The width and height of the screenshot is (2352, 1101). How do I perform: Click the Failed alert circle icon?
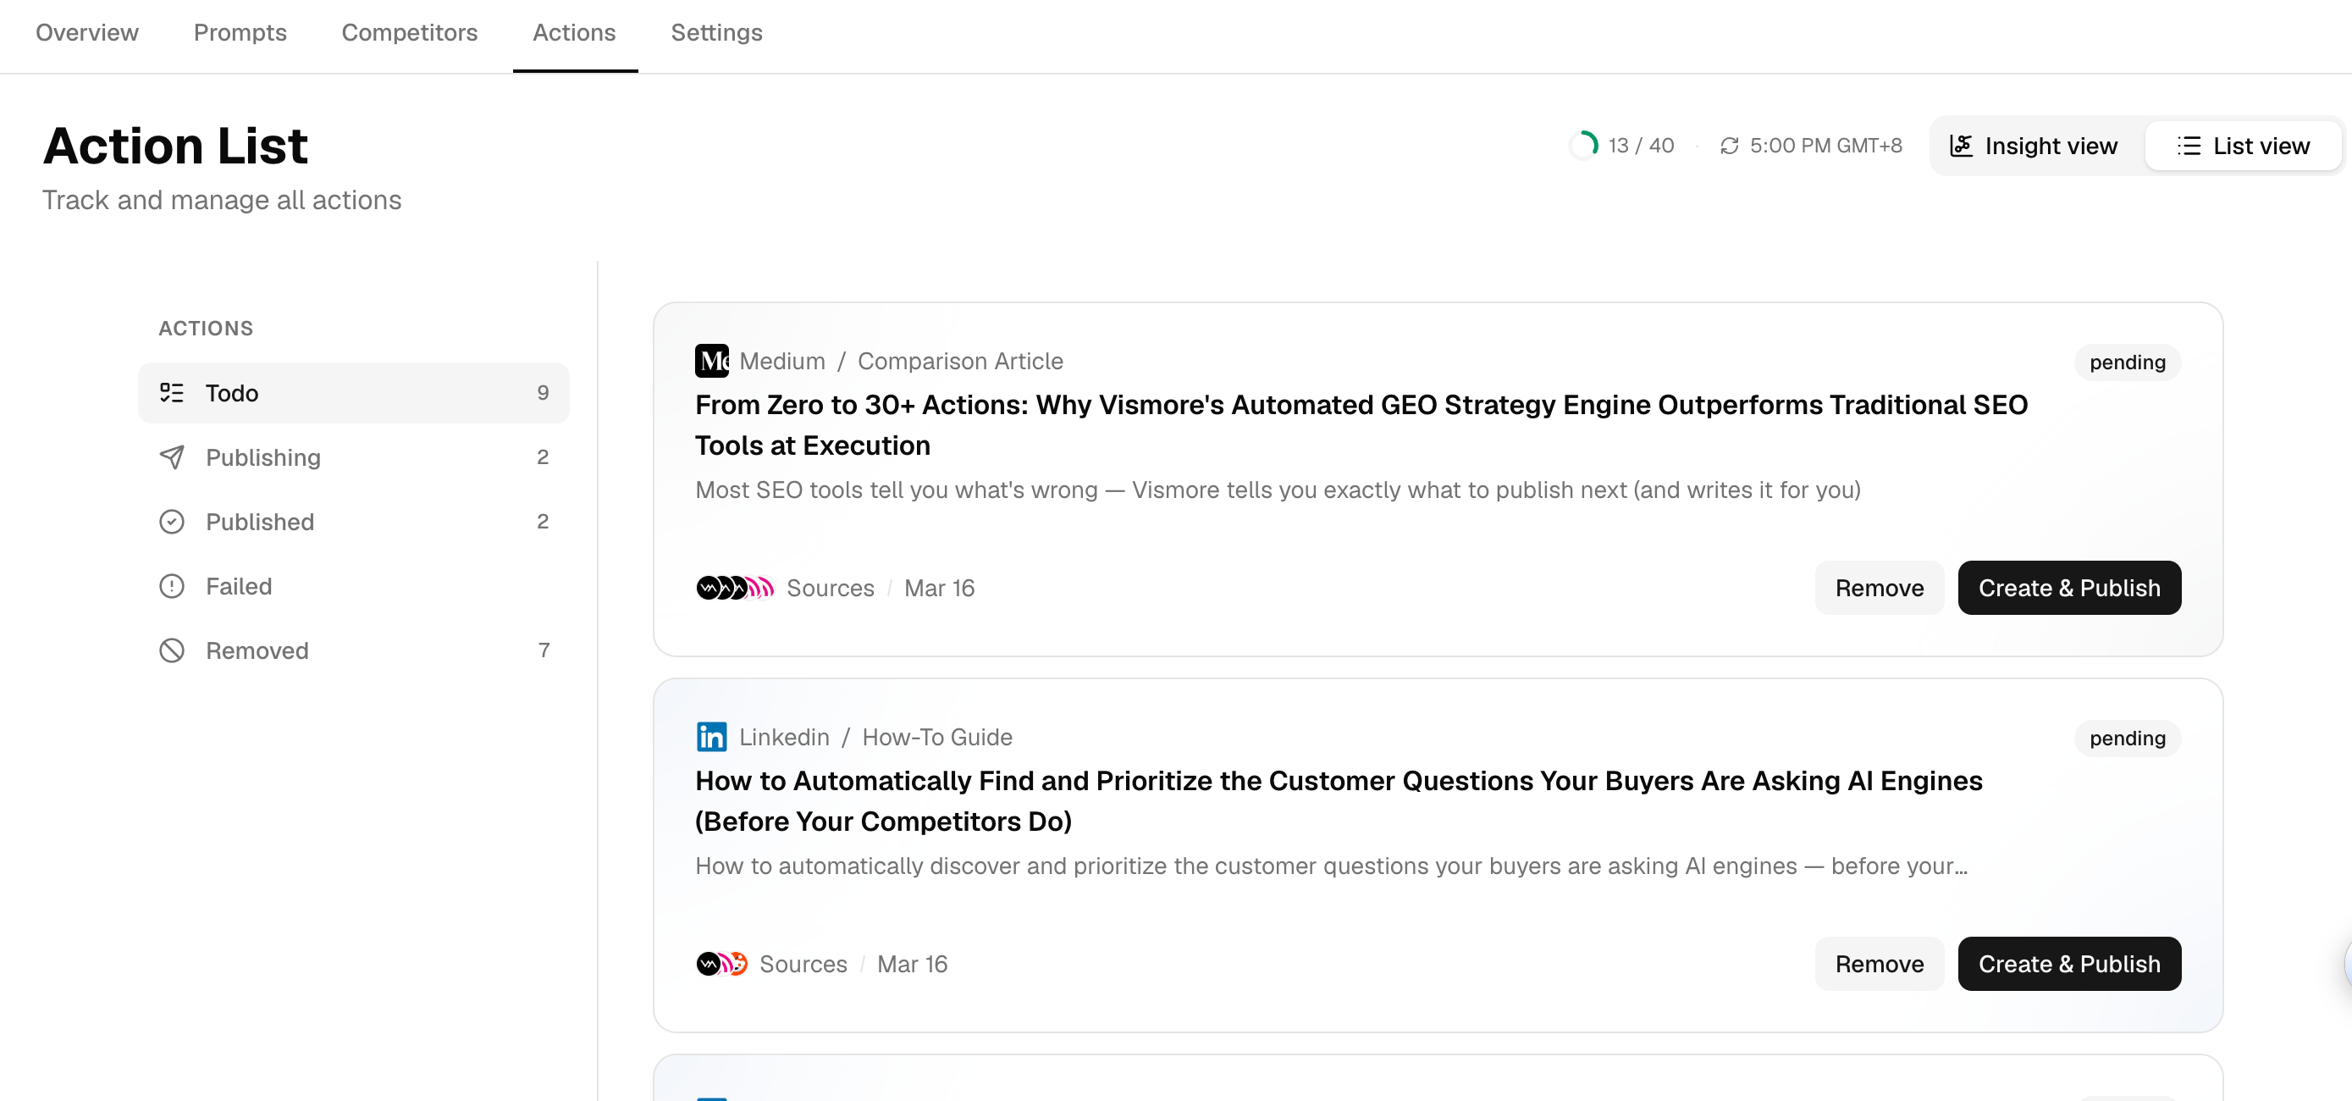coord(172,586)
